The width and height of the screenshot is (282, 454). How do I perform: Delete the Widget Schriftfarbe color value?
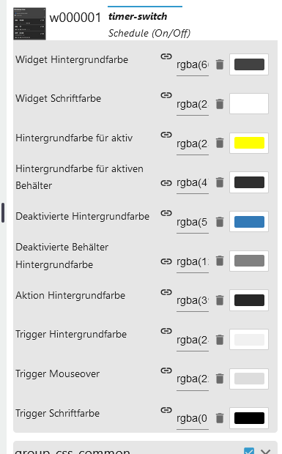click(220, 104)
